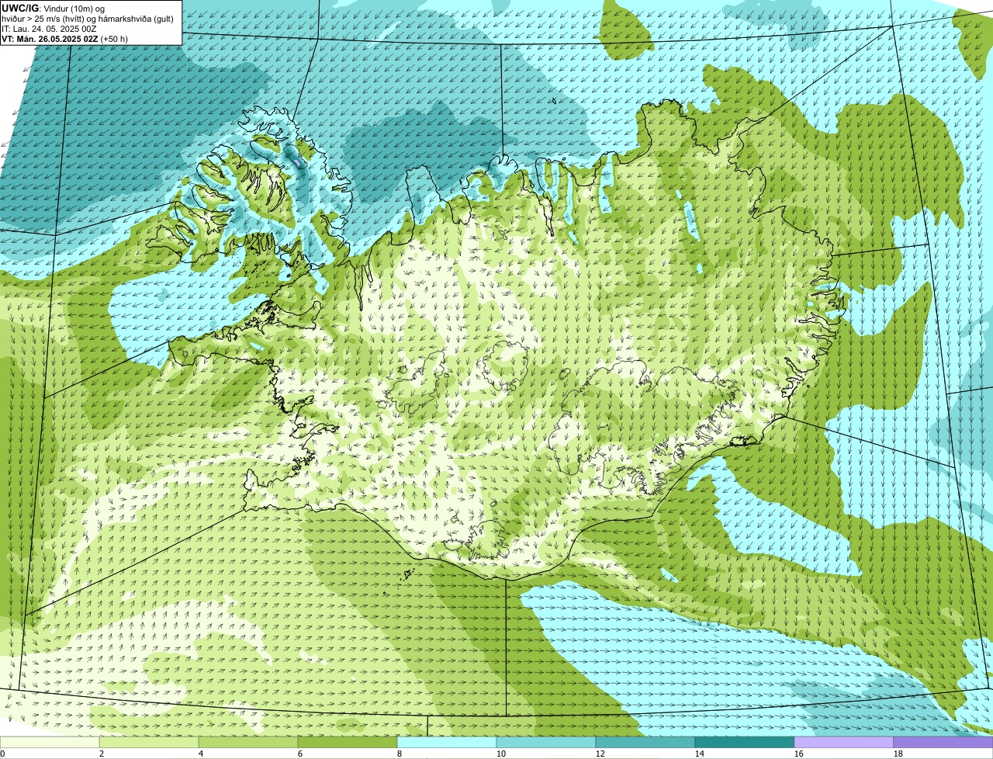This screenshot has height=759, width=993.
Task: Click the 'IT: Lau. 24. 05. 2025 00Z' line
Action: coord(49,29)
